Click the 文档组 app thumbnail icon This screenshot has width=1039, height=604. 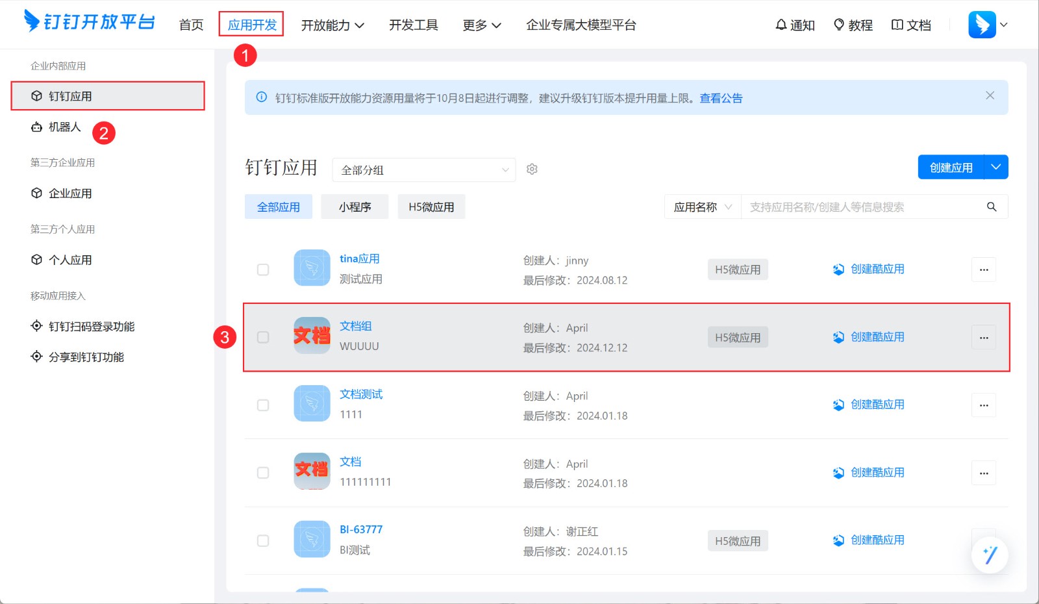pyautogui.click(x=312, y=336)
